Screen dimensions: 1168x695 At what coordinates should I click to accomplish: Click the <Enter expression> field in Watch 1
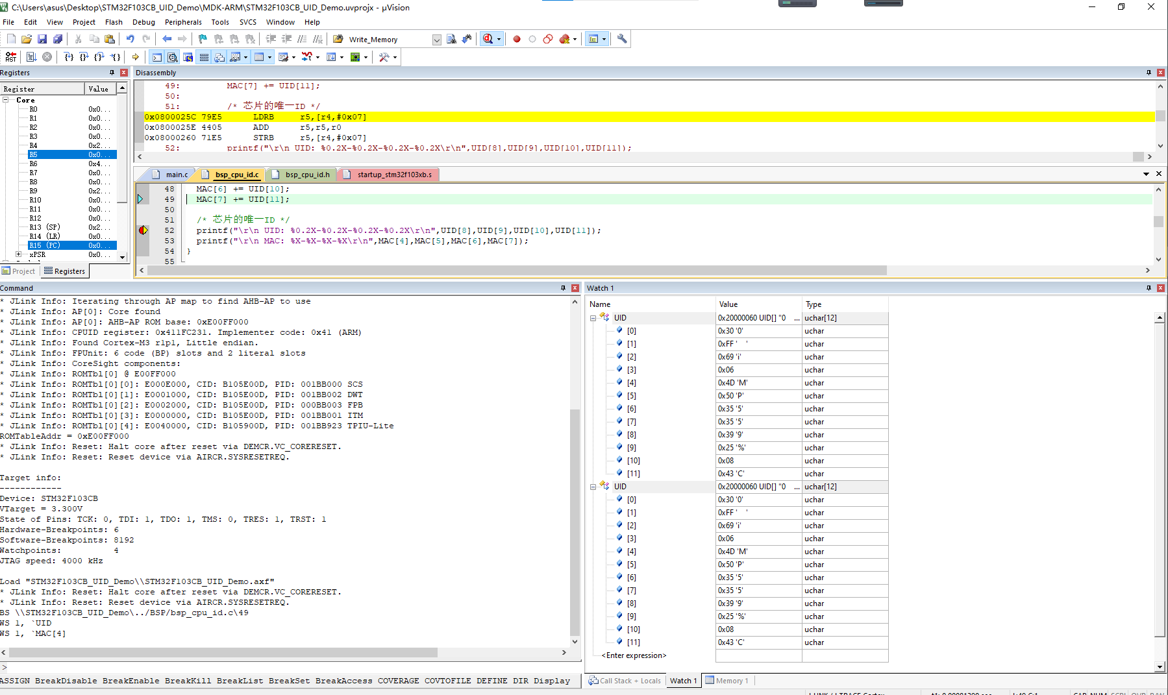[633, 655]
